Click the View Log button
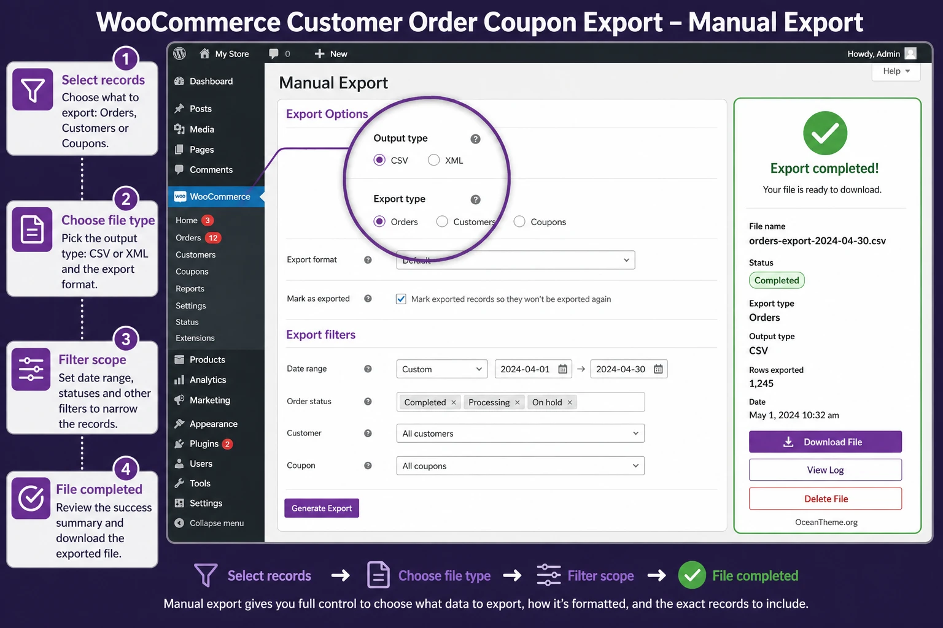Screen dimensions: 943x628 coord(825,470)
